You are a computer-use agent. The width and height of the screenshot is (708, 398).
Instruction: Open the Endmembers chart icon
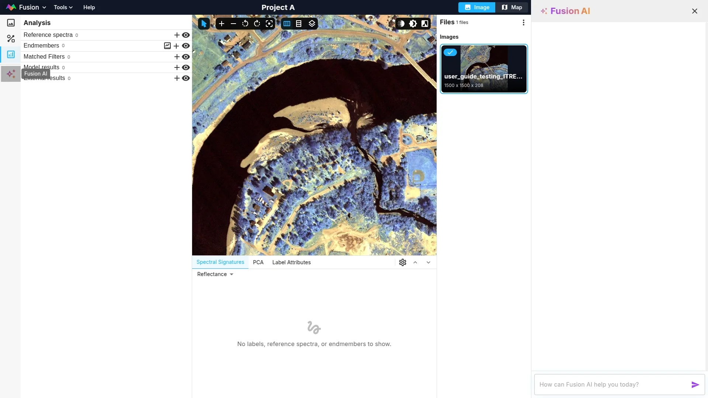167,46
